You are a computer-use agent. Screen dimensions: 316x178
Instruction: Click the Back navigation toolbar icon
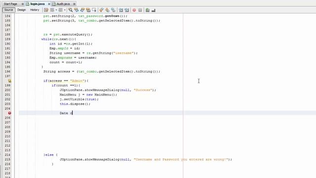pyautogui.click(x=52, y=10)
